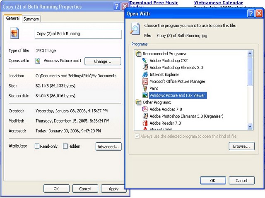This screenshot has width=265, height=198.
Task: Click the magnifier file icon in Open With
Action: pos(135,29)
